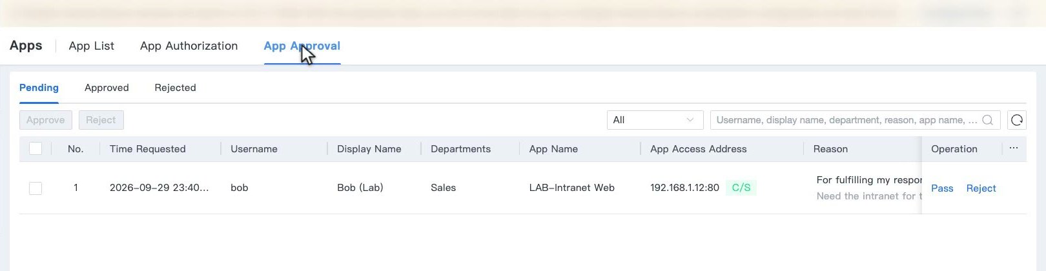1046x271 pixels.
Task: Open the column options ellipsis menu
Action: tap(1014, 148)
